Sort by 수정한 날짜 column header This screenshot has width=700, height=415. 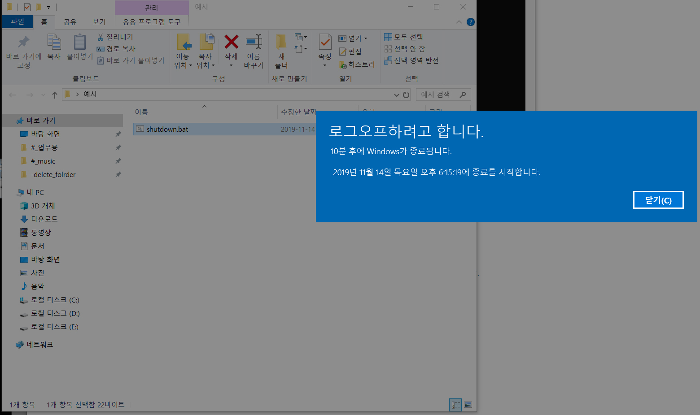point(299,112)
